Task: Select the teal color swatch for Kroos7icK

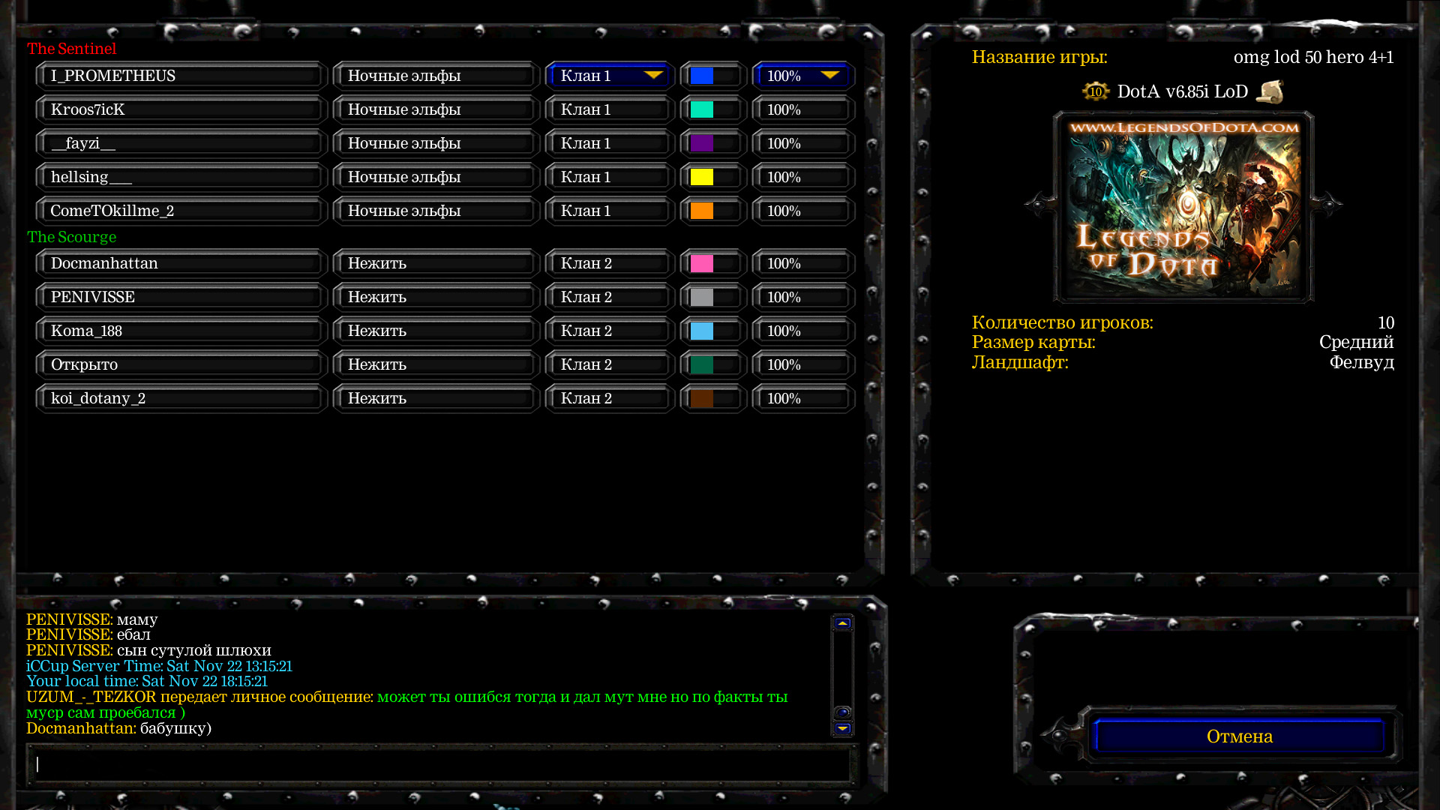Action: point(703,109)
